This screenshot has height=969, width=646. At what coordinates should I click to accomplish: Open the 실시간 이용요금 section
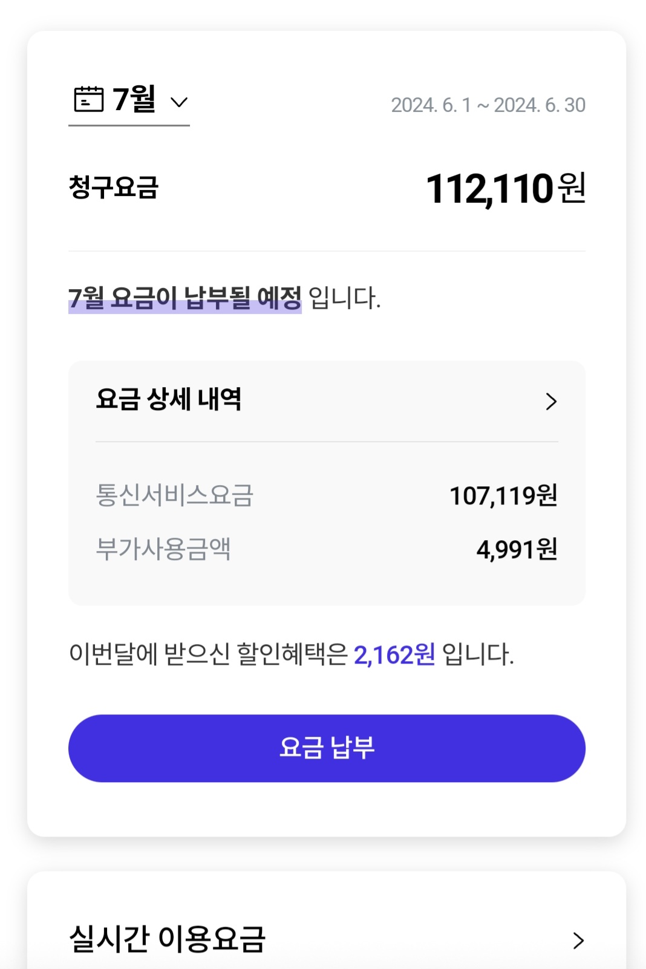[168, 939]
